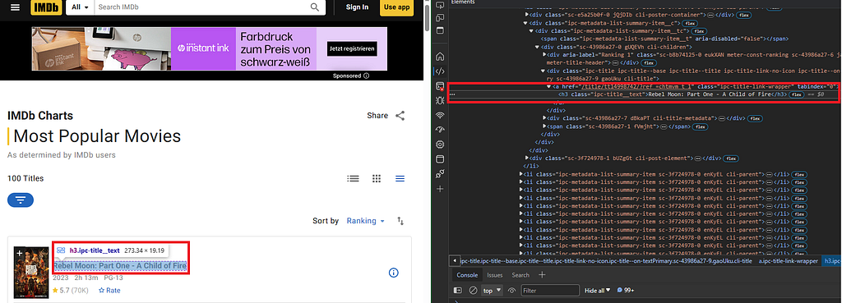The height and width of the screenshot is (303, 842).
Task: Click the search magnifier icon
Action: [x=315, y=7]
